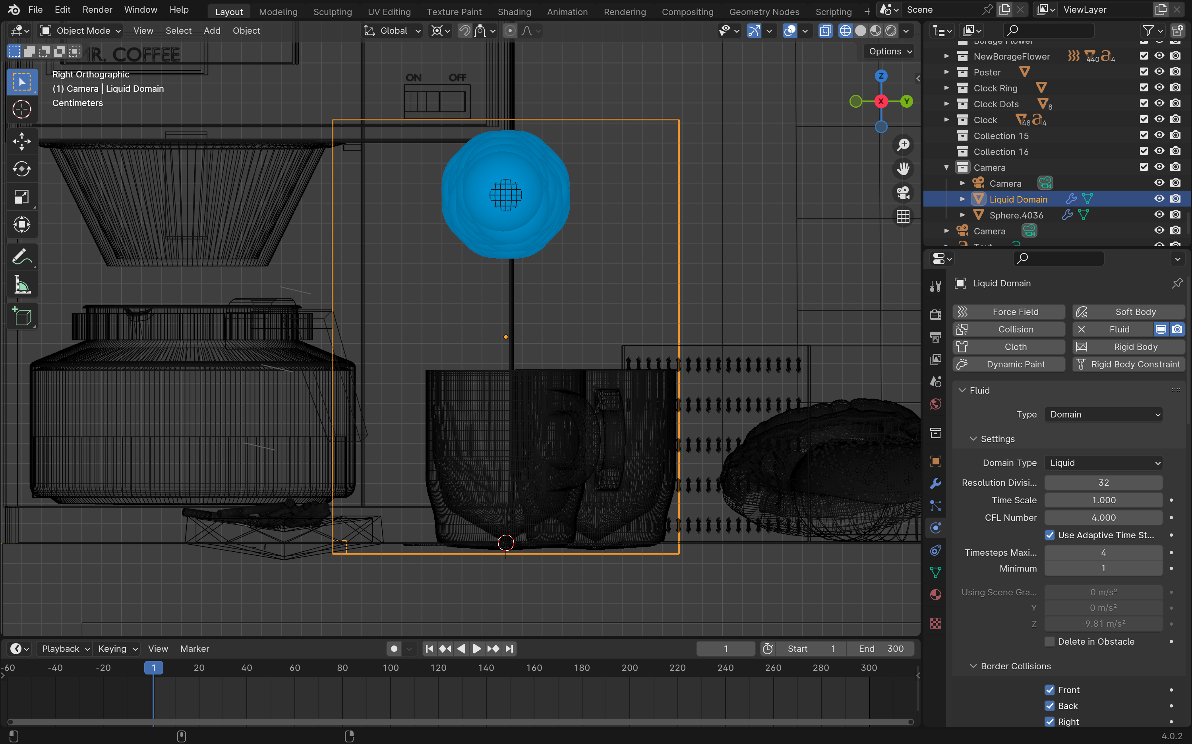
Task: Open the Render properties tab
Action: (936, 315)
